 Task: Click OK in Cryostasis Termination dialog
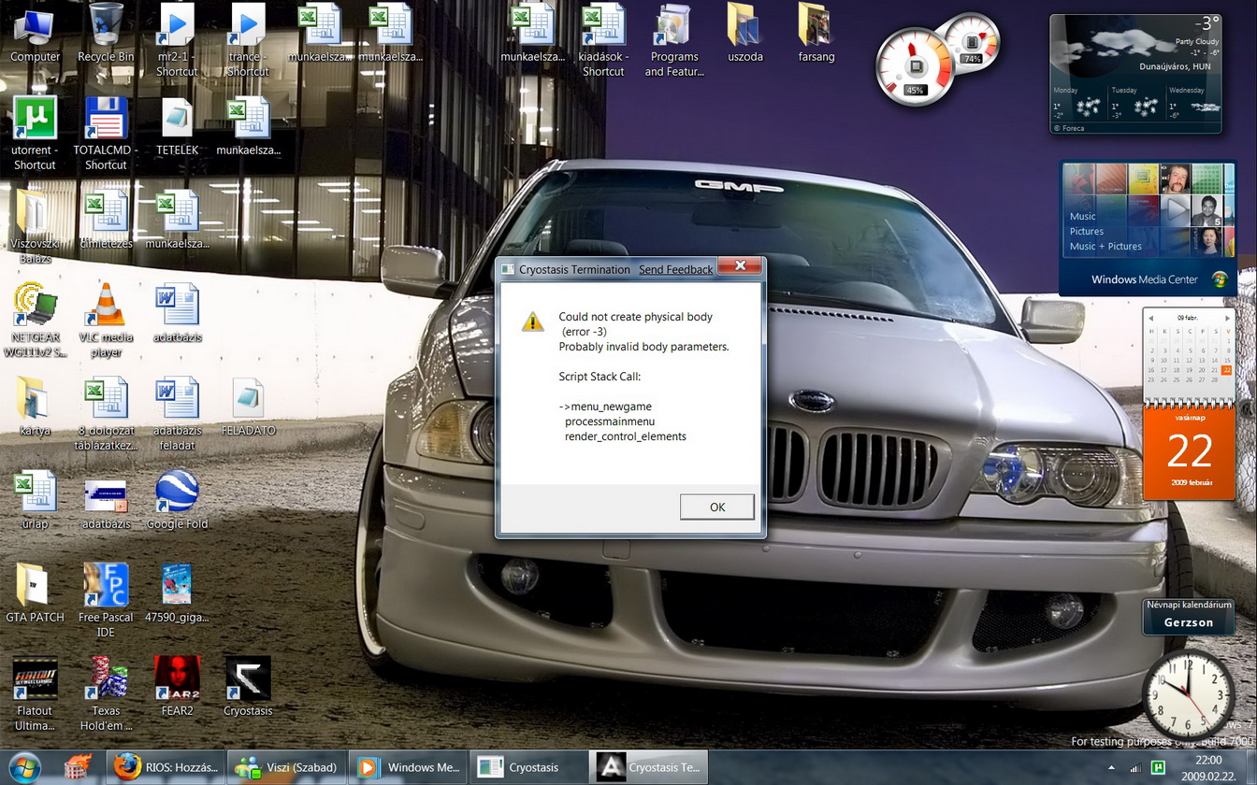point(717,507)
